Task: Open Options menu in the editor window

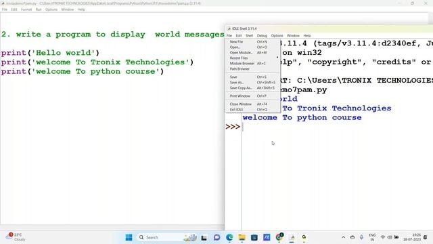Action: 51,9
